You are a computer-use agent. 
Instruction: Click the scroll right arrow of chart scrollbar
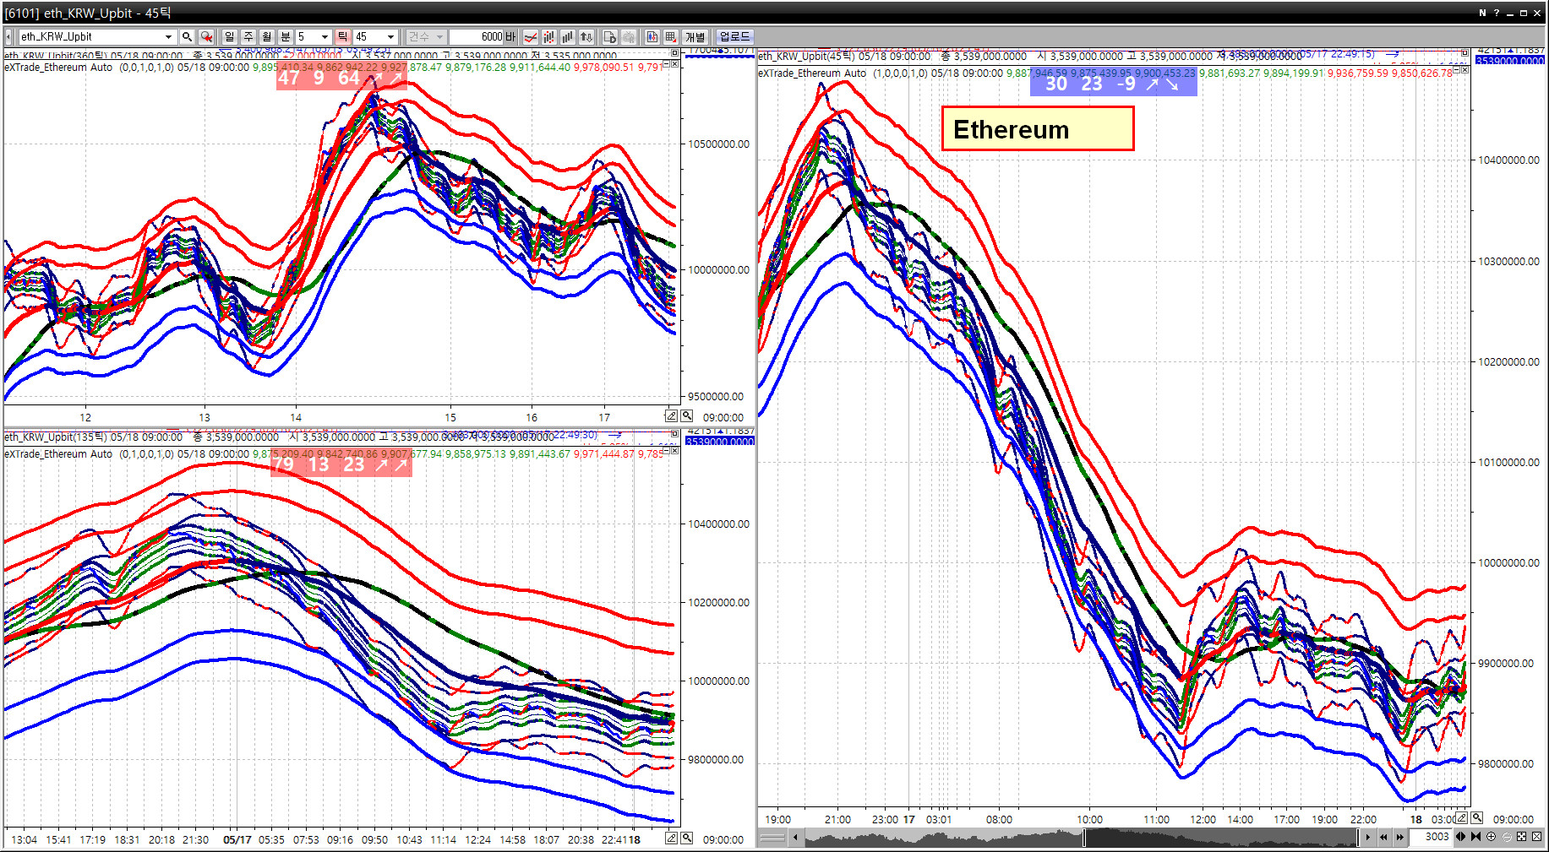coord(1368,838)
